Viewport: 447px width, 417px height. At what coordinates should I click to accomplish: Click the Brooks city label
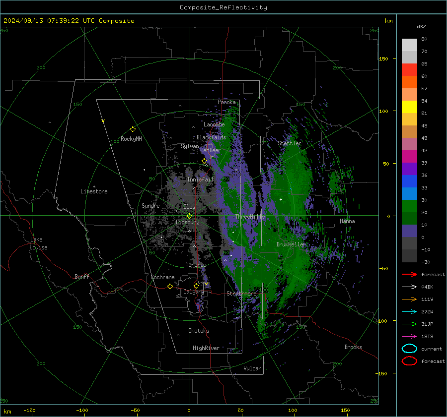click(x=353, y=347)
